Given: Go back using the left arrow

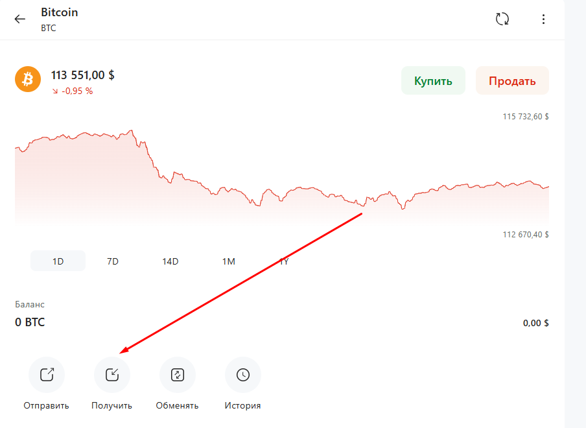Looking at the screenshot, I should coord(20,19).
